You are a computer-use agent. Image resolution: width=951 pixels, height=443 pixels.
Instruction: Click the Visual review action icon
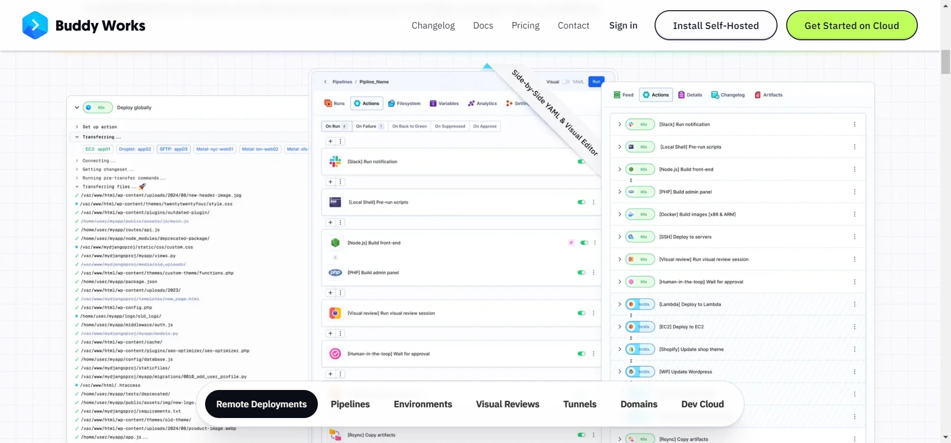[335, 313]
